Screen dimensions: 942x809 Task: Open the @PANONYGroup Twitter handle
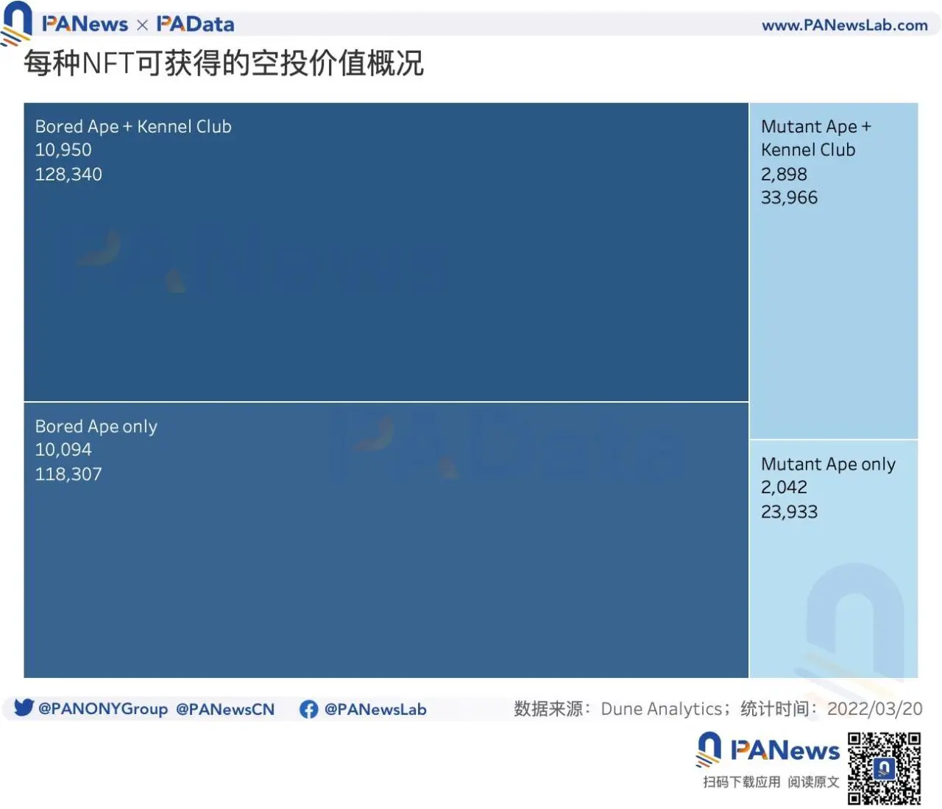pos(102,709)
